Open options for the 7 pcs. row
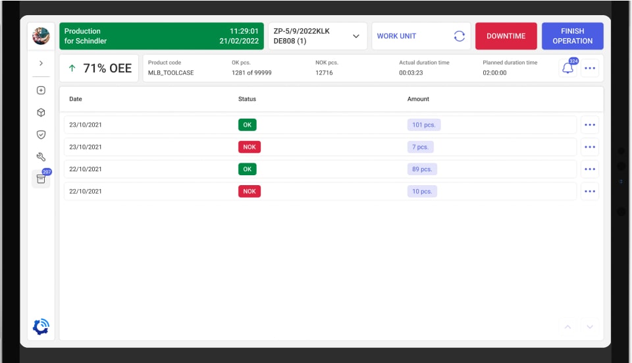This screenshot has width=632, height=363. [590, 147]
